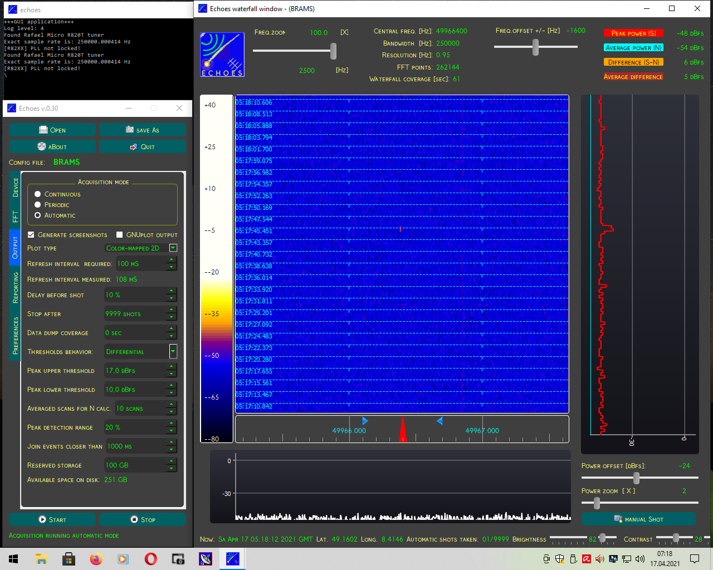Decrease Peak lower threshold value
Viewport: 713px width, 570px height.
[x=172, y=393]
